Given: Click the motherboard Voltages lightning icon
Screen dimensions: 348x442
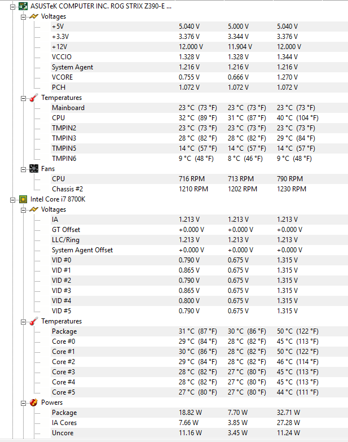Looking at the screenshot, I should pos(34,16).
